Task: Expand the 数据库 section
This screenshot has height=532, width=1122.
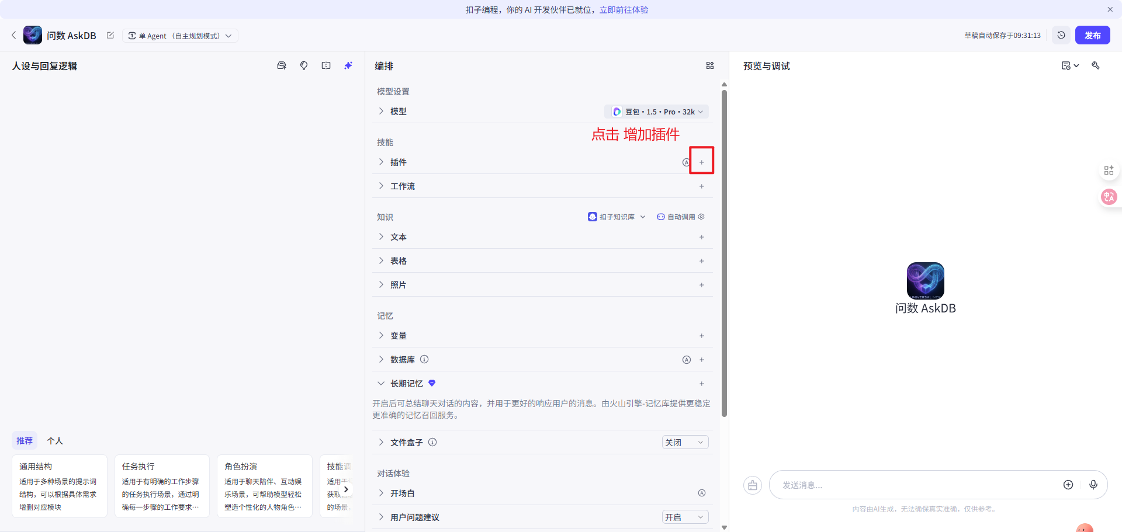Action: click(x=381, y=359)
